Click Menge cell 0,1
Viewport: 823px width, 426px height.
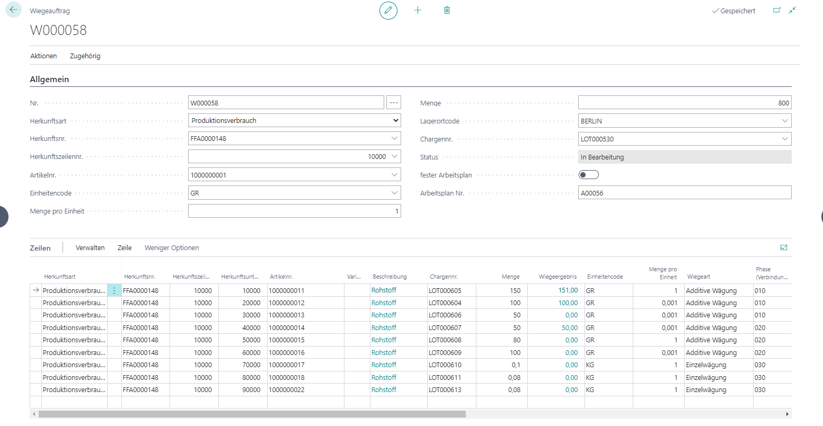tap(502, 365)
